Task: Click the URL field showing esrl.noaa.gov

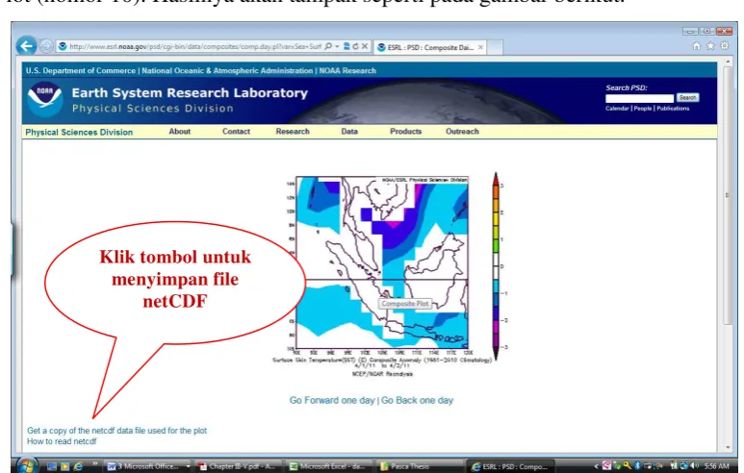Action: pos(194,46)
